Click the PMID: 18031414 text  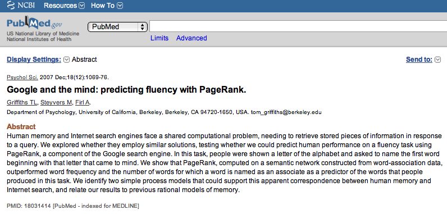point(29,206)
